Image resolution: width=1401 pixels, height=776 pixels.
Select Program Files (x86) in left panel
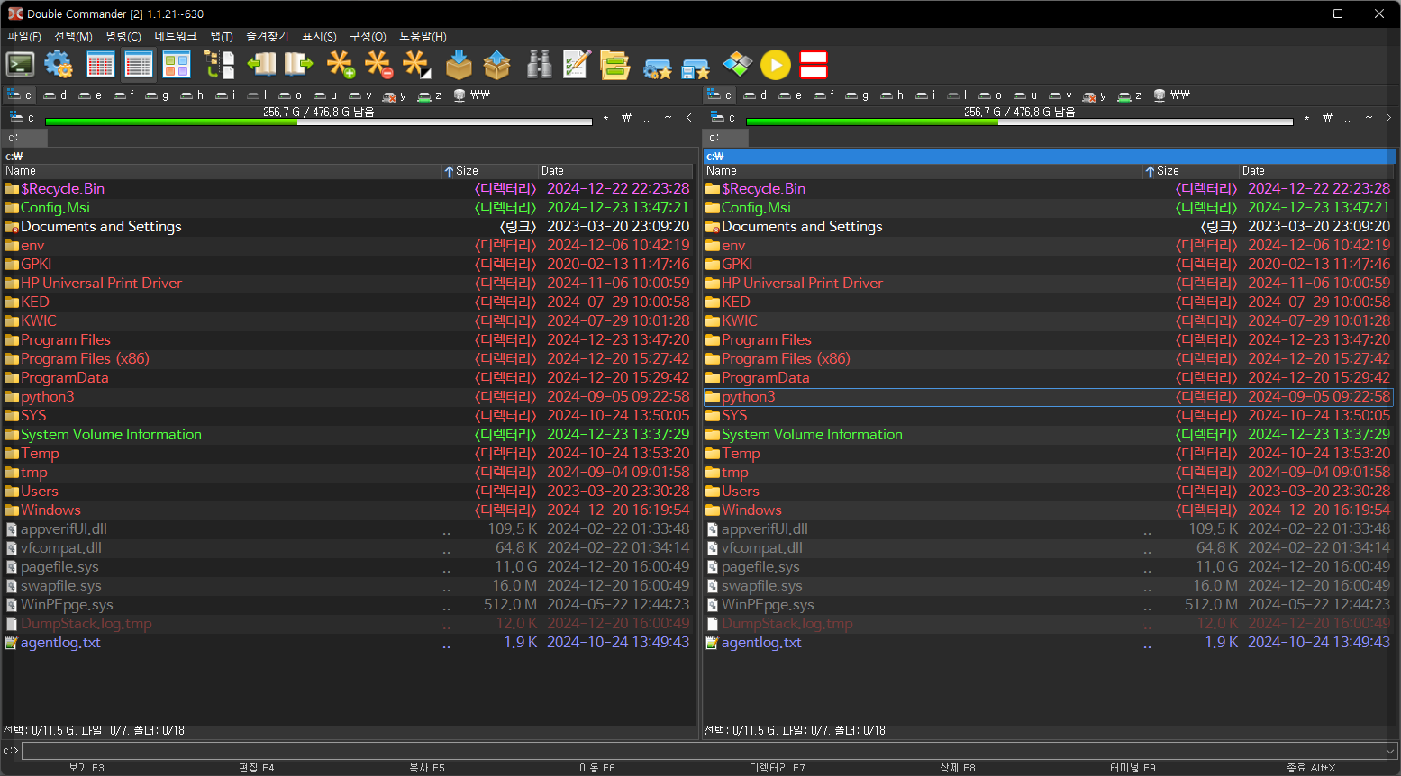tap(348, 358)
